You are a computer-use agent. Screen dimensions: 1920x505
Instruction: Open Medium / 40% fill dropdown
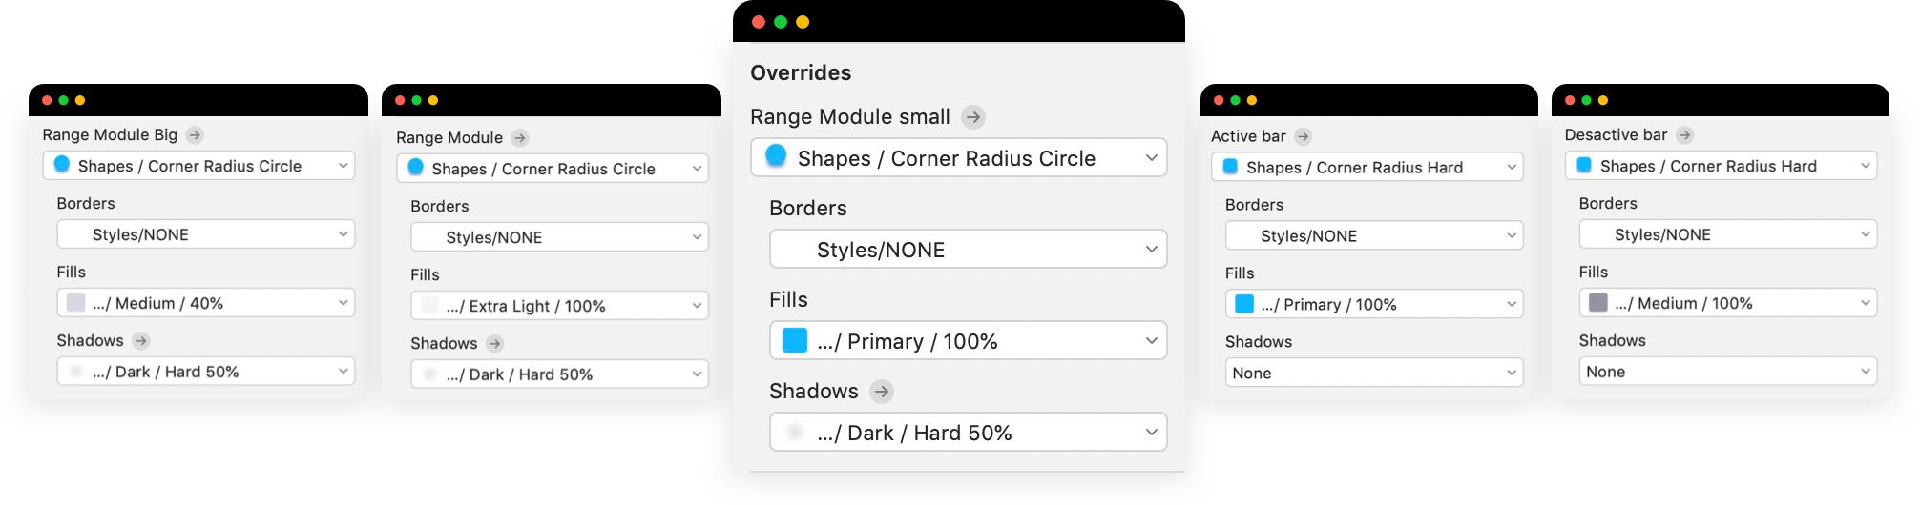205,303
